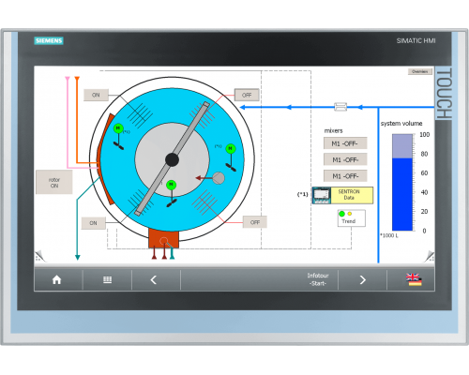Screen dimensions: 469x375
Task: Go to the home screen icon
Action: 56,279
